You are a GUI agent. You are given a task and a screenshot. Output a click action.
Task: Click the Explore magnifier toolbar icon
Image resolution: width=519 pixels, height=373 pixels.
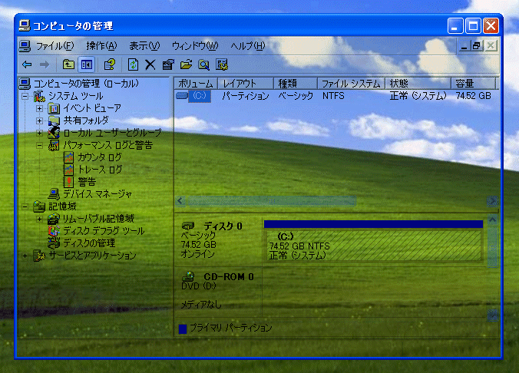203,64
